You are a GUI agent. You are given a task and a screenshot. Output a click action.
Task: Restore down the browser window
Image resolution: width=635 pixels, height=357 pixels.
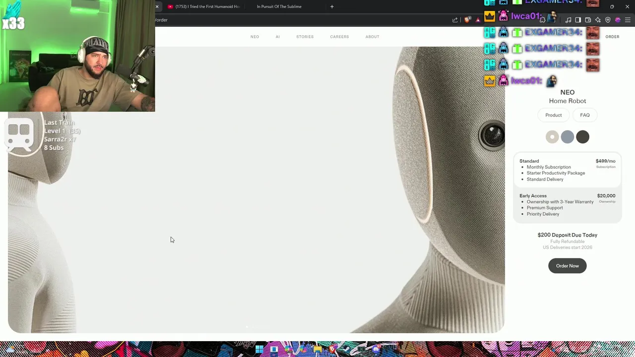point(612,6)
